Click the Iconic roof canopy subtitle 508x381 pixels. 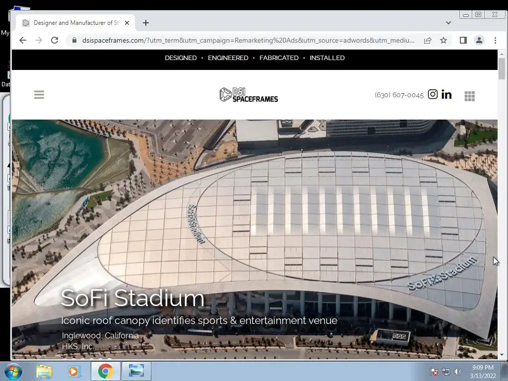click(x=199, y=320)
